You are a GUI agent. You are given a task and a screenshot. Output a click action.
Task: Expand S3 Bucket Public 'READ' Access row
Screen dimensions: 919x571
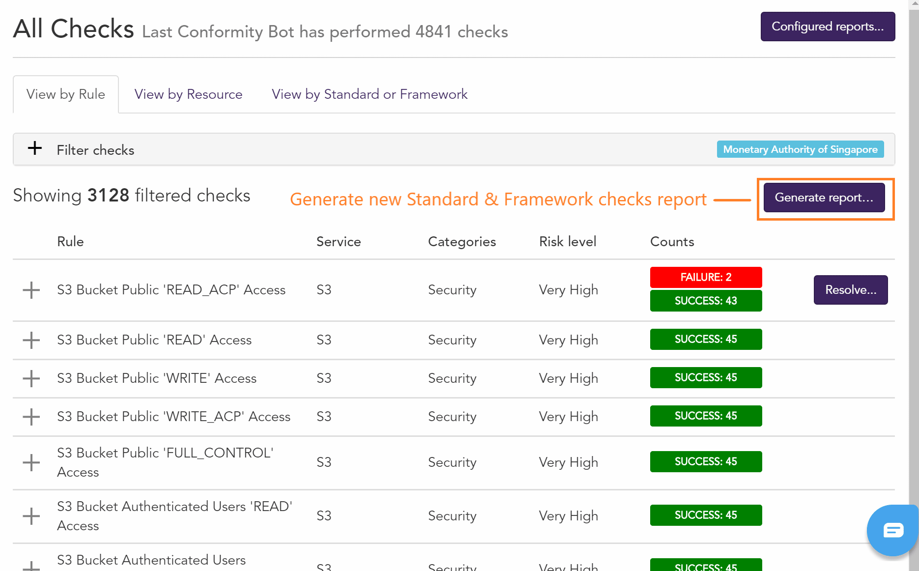(x=31, y=340)
